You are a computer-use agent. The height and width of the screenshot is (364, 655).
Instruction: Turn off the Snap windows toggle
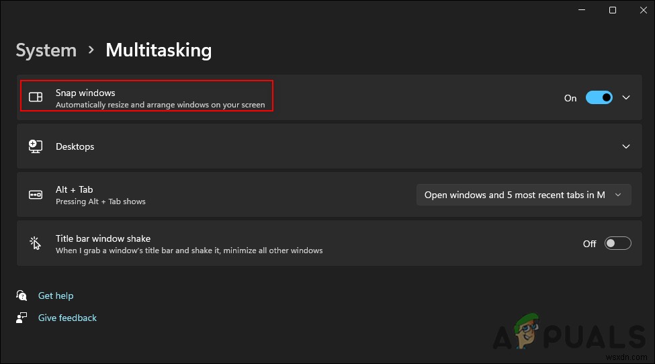[x=599, y=98]
